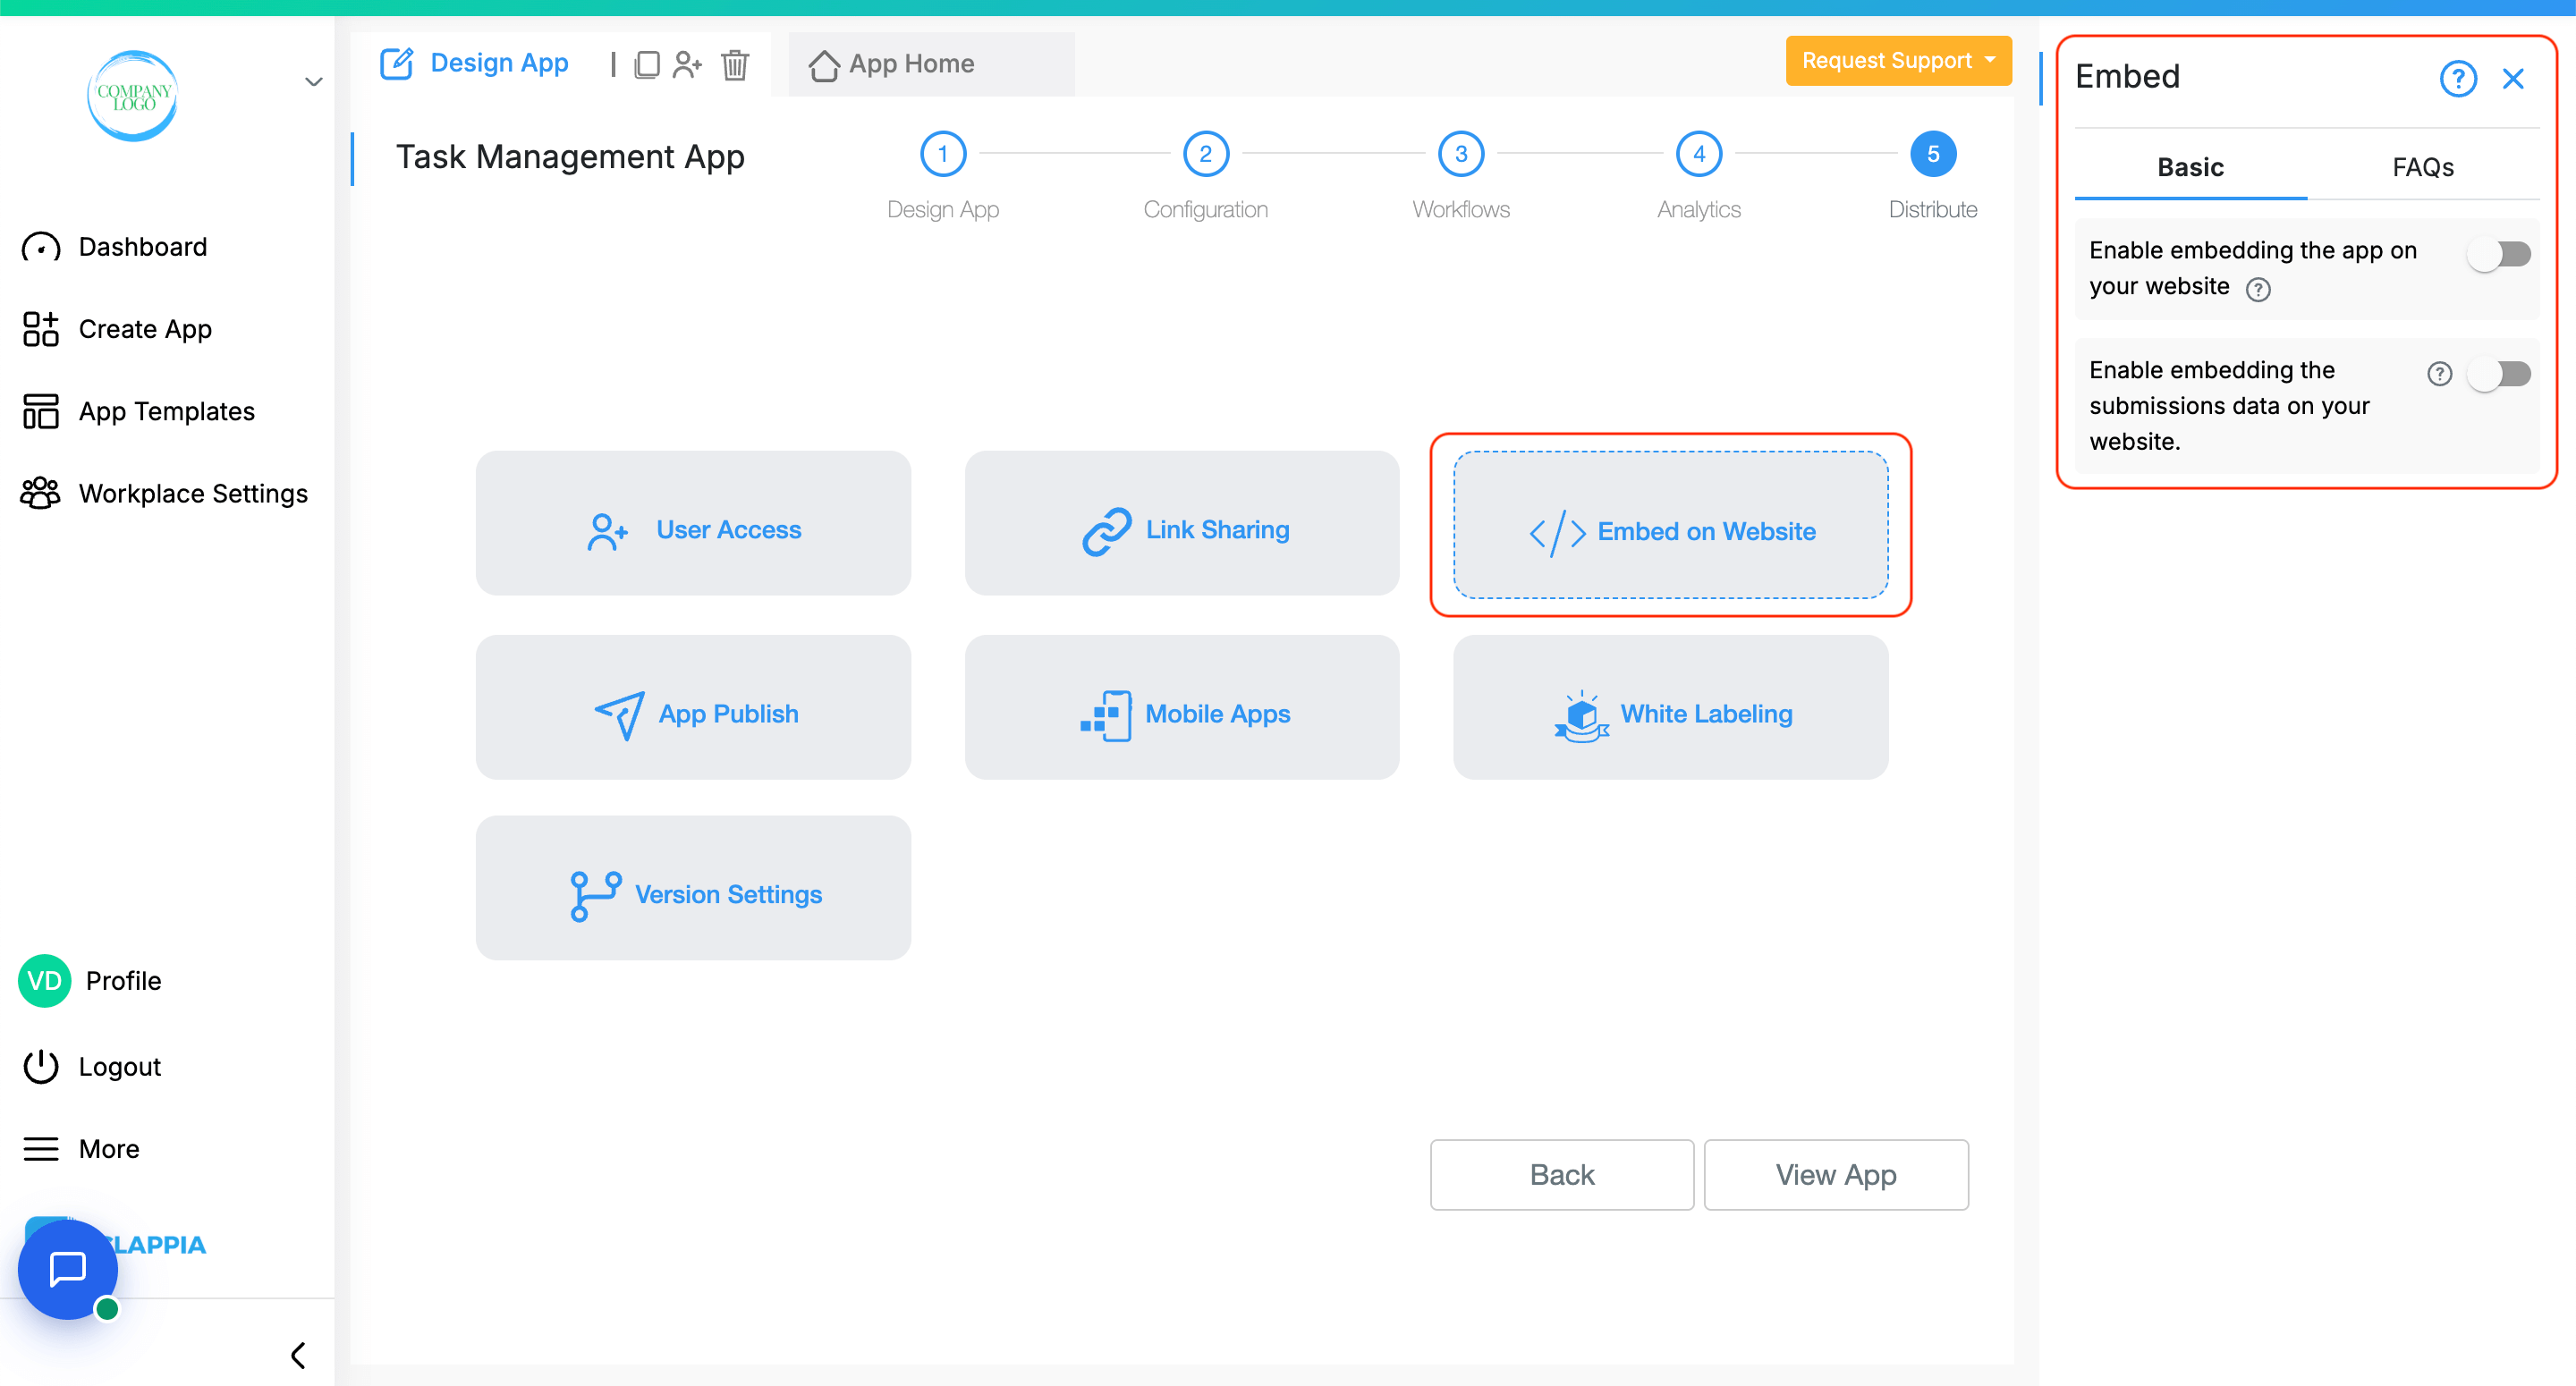Viewport: 2576px width, 1386px height.
Task: Enable embedding submissions data on website
Action: point(2498,374)
